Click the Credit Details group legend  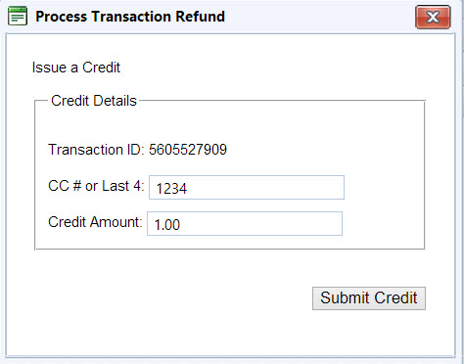point(94,101)
